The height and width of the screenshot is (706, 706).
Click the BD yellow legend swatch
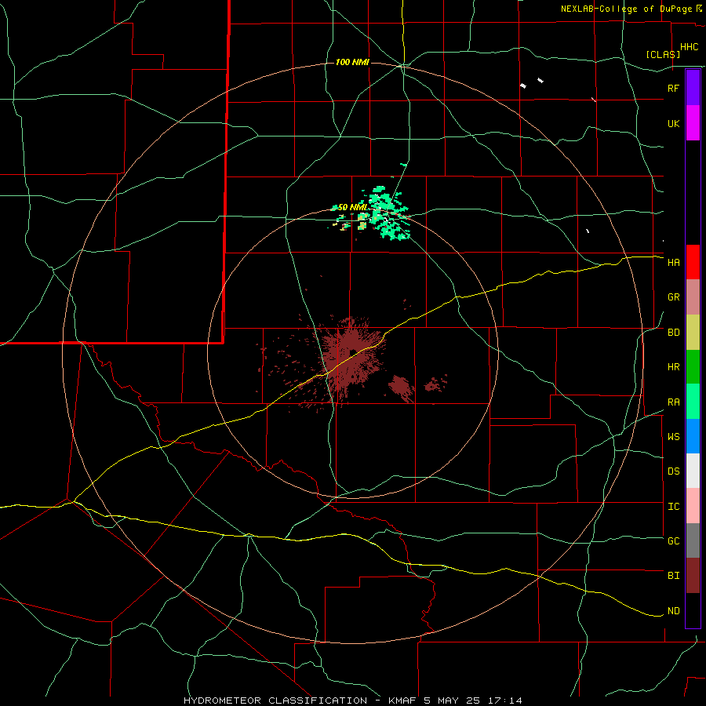click(693, 333)
